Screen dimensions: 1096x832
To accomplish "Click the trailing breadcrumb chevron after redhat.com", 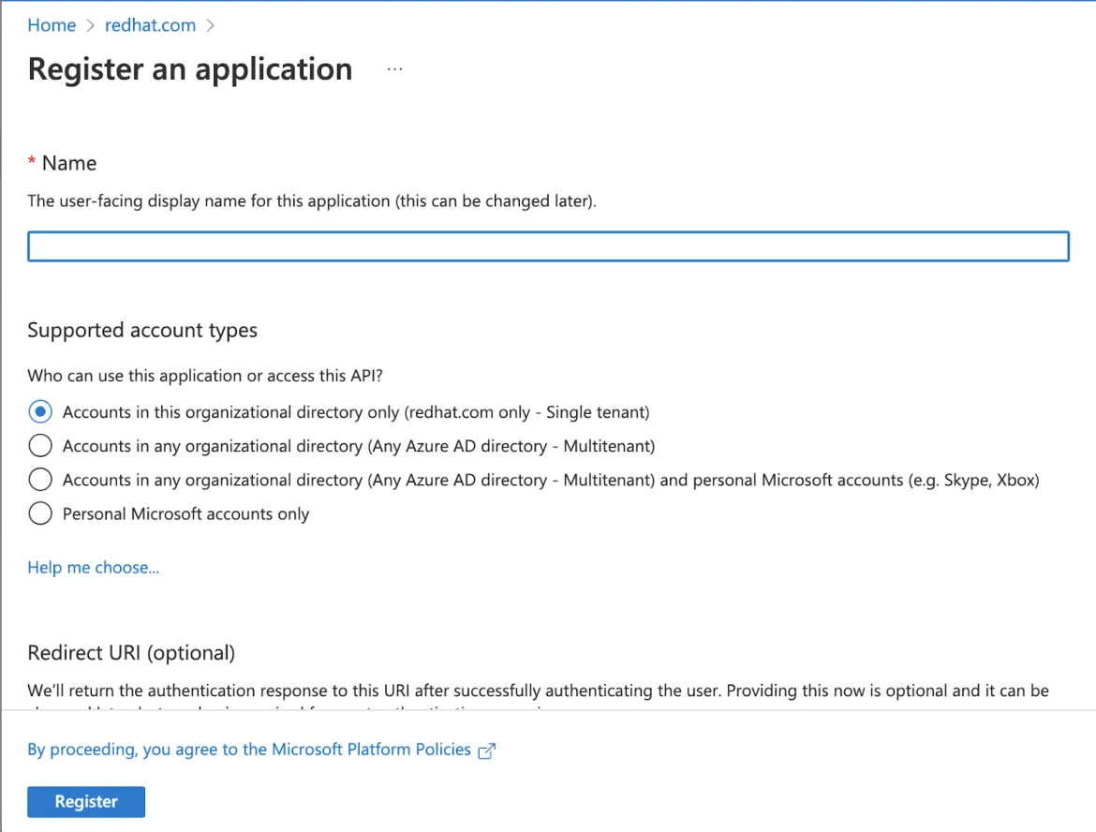I will [210, 25].
